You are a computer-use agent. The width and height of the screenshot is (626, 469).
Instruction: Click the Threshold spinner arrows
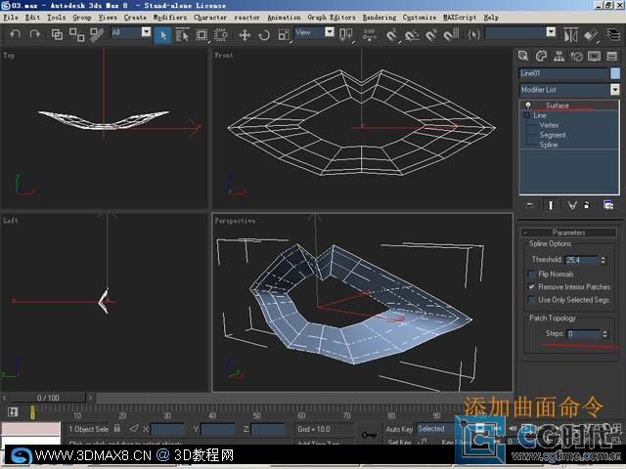pyautogui.click(x=603, y=260)
